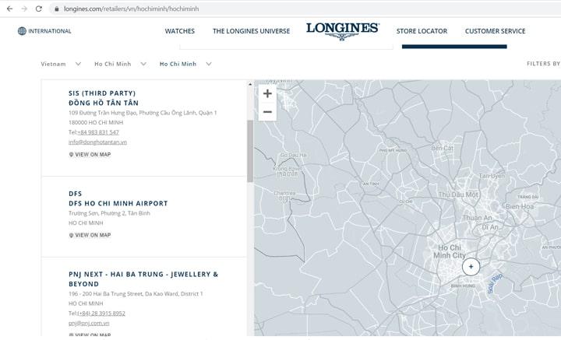Click the DFS category label

click(x=75, y=194)
